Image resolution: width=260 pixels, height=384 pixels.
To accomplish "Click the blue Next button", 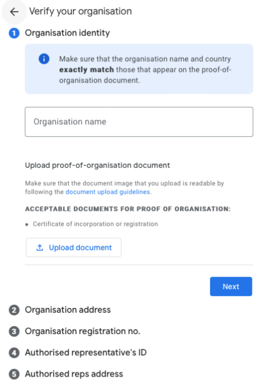I will point(231,286).
